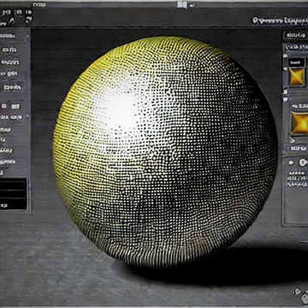This screenshot has width=308, height=308.
Task: Click the small round dot beside white icon
Action: [x=291, y=163]
